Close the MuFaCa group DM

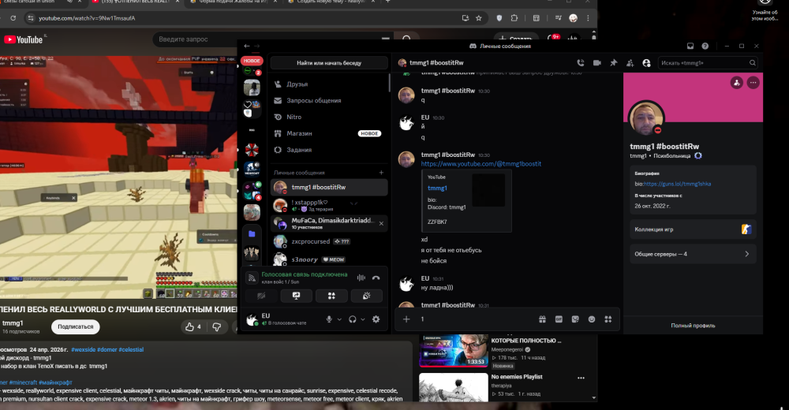(x=381, y=223)
